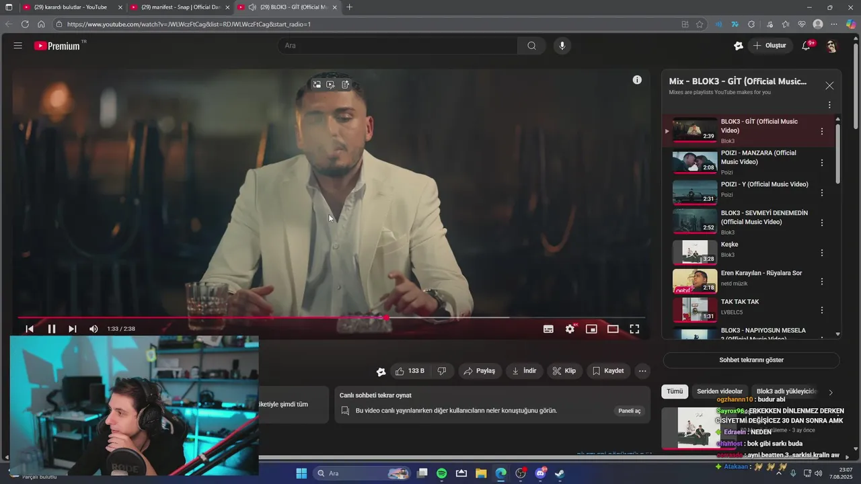Like the video with 133 B likes
The height and width of the screenshot is (484, 861).
410,371
